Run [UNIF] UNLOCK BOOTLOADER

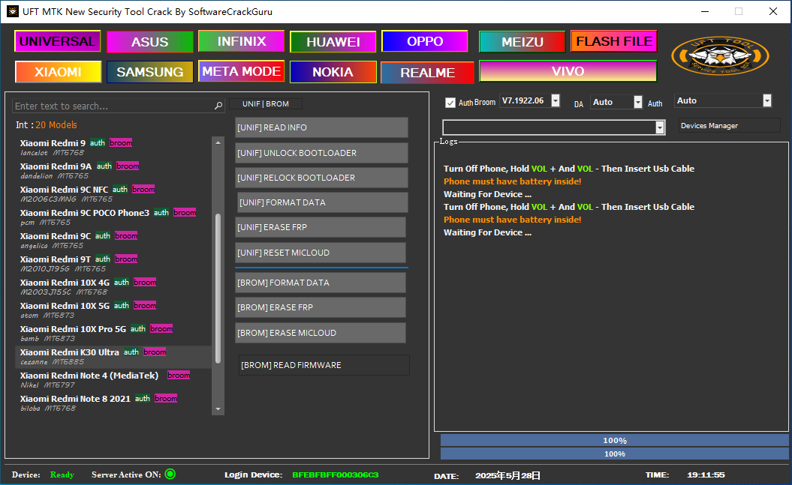(x=321, y=153)
